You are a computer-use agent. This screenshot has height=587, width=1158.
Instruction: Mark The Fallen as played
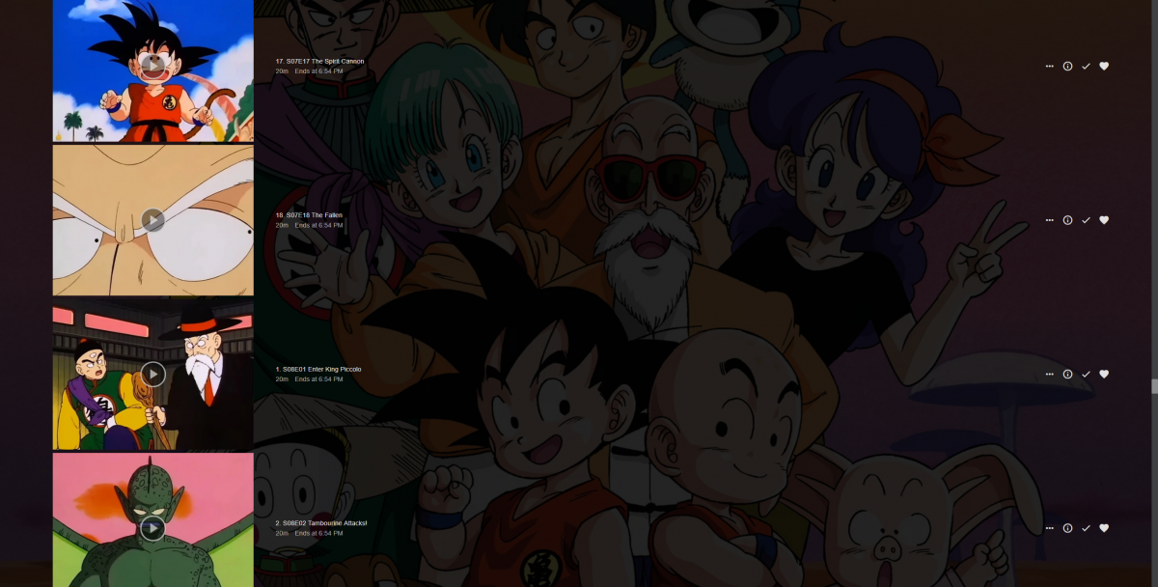[x=1086, y=220]
